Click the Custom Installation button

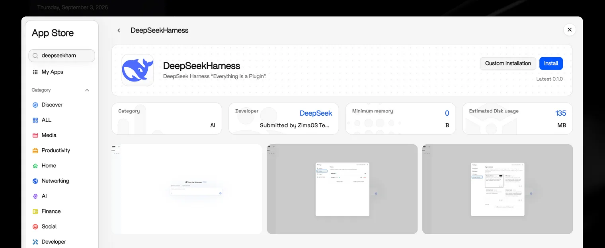[x=508, y=64]
